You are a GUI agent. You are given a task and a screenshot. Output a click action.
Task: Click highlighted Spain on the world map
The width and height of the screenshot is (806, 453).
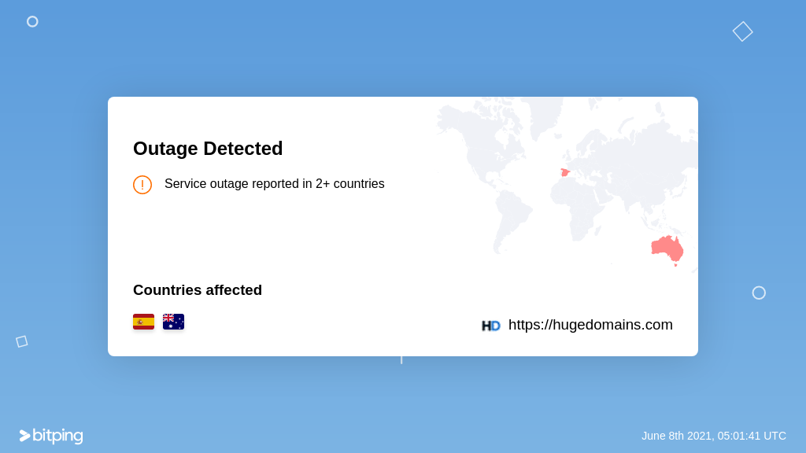(565, 172)
